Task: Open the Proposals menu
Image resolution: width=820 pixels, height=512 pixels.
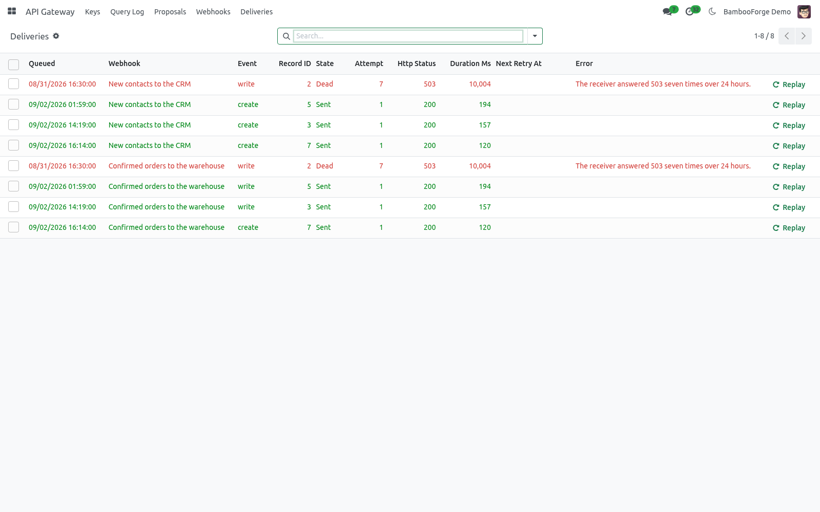Action: pos(170,12)
